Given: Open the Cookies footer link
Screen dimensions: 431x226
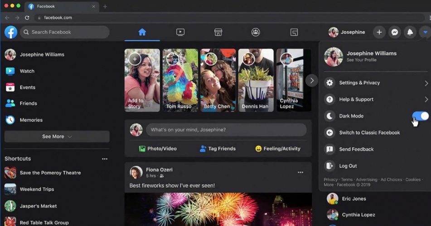Looking at the screenshot, I should pyautogui.click(x=413, y=179).
